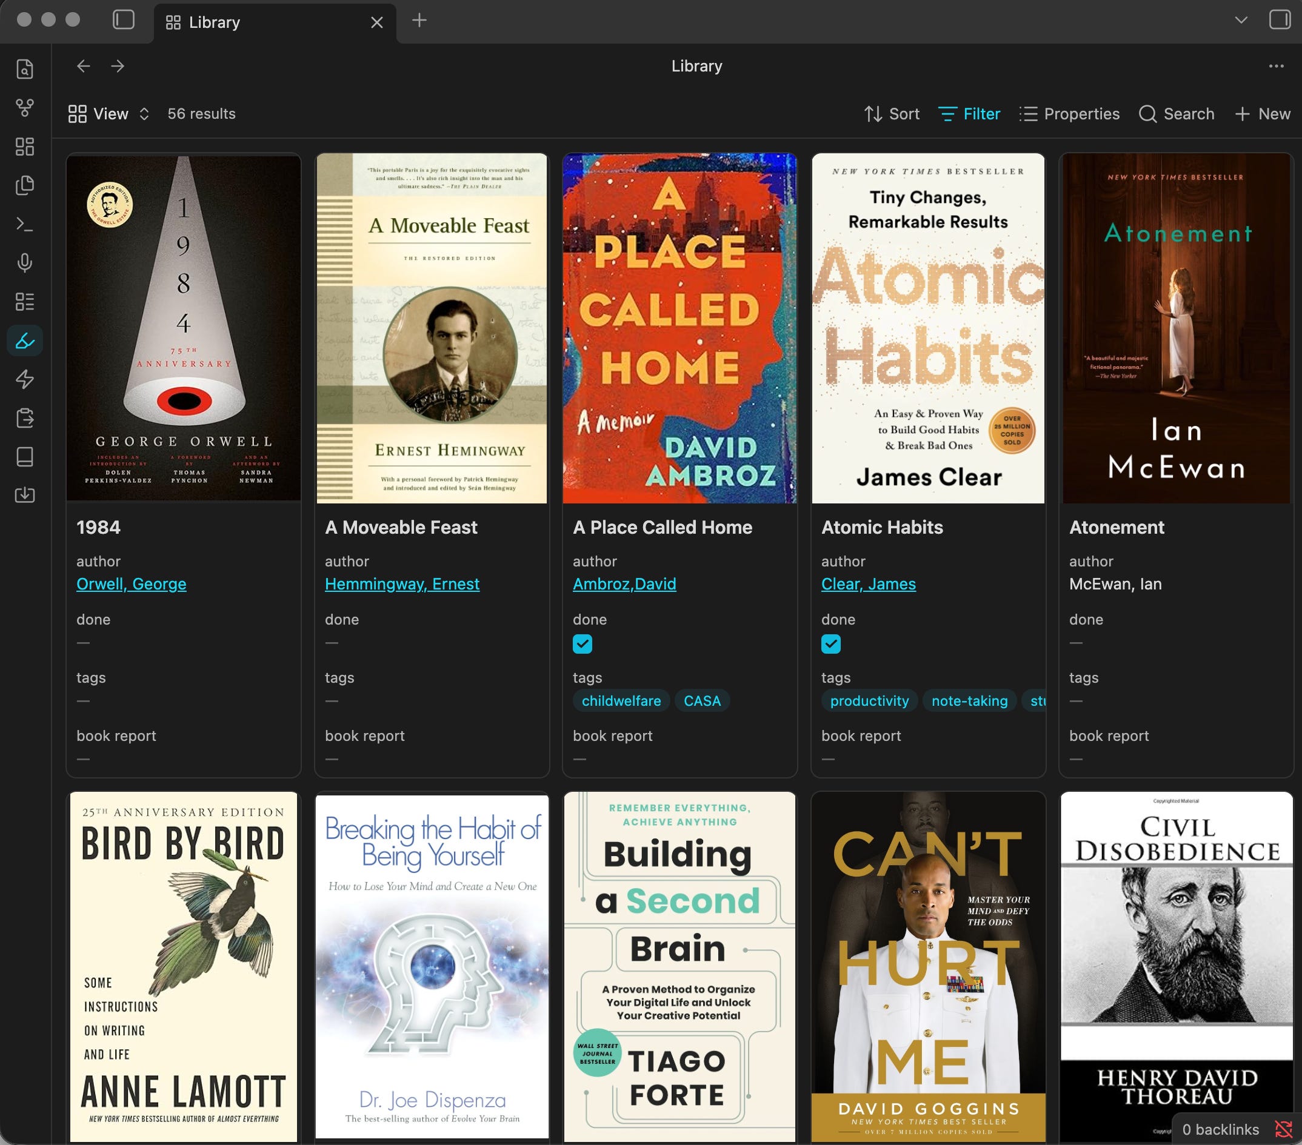Click the clipboard-with-arrow ribbon icon
This screenshot has height=1145, width=1302.
pyautogui.click(x=25, y=419)
